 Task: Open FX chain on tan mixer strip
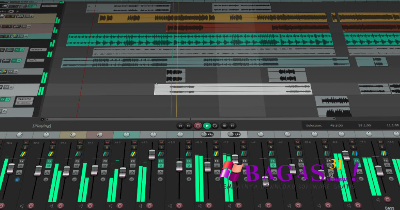77,161
